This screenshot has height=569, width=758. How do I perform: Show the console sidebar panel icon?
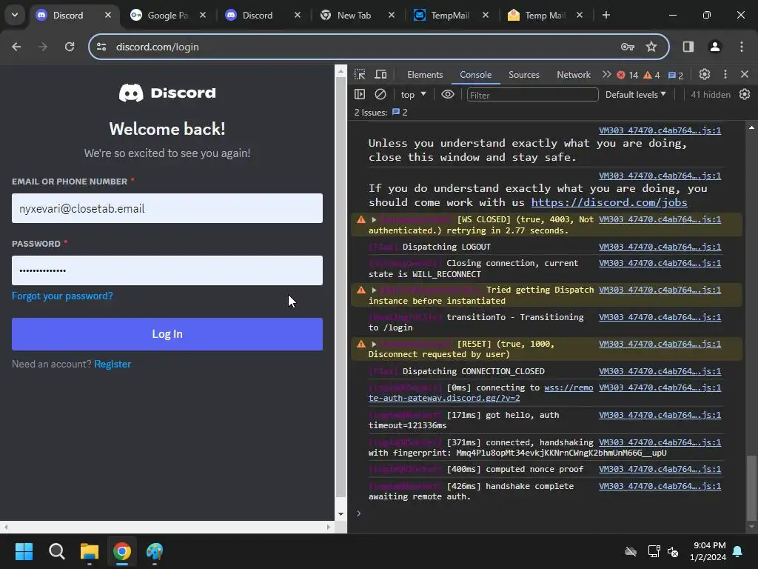tap(360, 94)
